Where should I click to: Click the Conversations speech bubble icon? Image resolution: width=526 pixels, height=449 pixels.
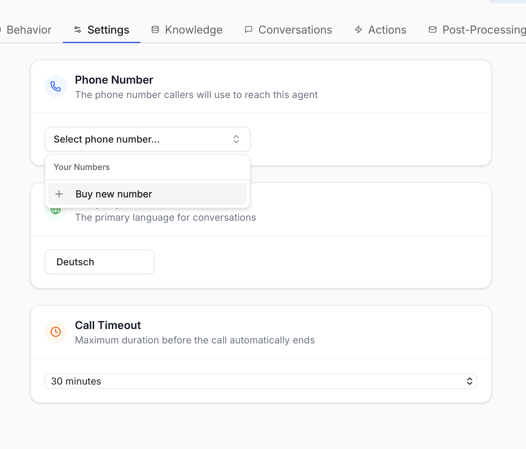[x=248, y=30]
